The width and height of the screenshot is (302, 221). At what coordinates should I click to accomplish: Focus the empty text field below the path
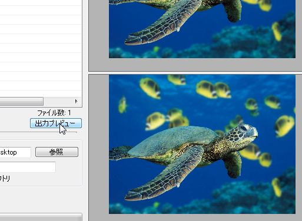coord(28,167)
